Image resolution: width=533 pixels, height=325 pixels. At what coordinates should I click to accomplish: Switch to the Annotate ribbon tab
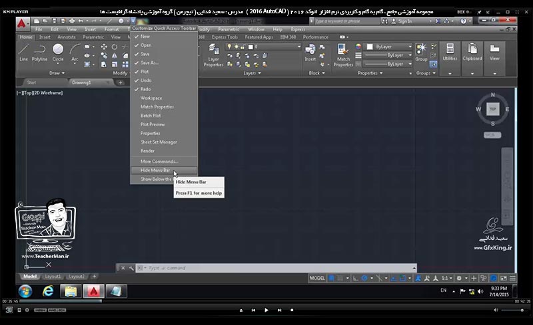(66, 37)
